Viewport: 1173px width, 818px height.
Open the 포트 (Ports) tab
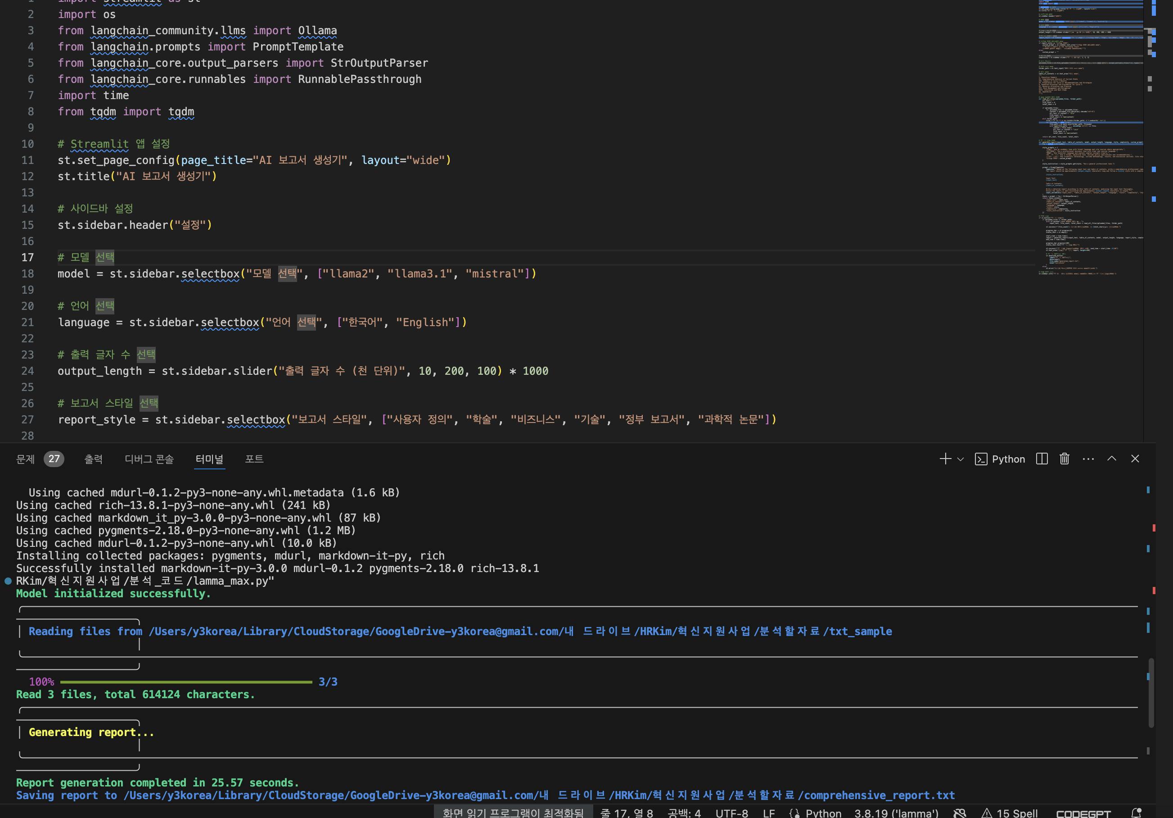(254, 459)
